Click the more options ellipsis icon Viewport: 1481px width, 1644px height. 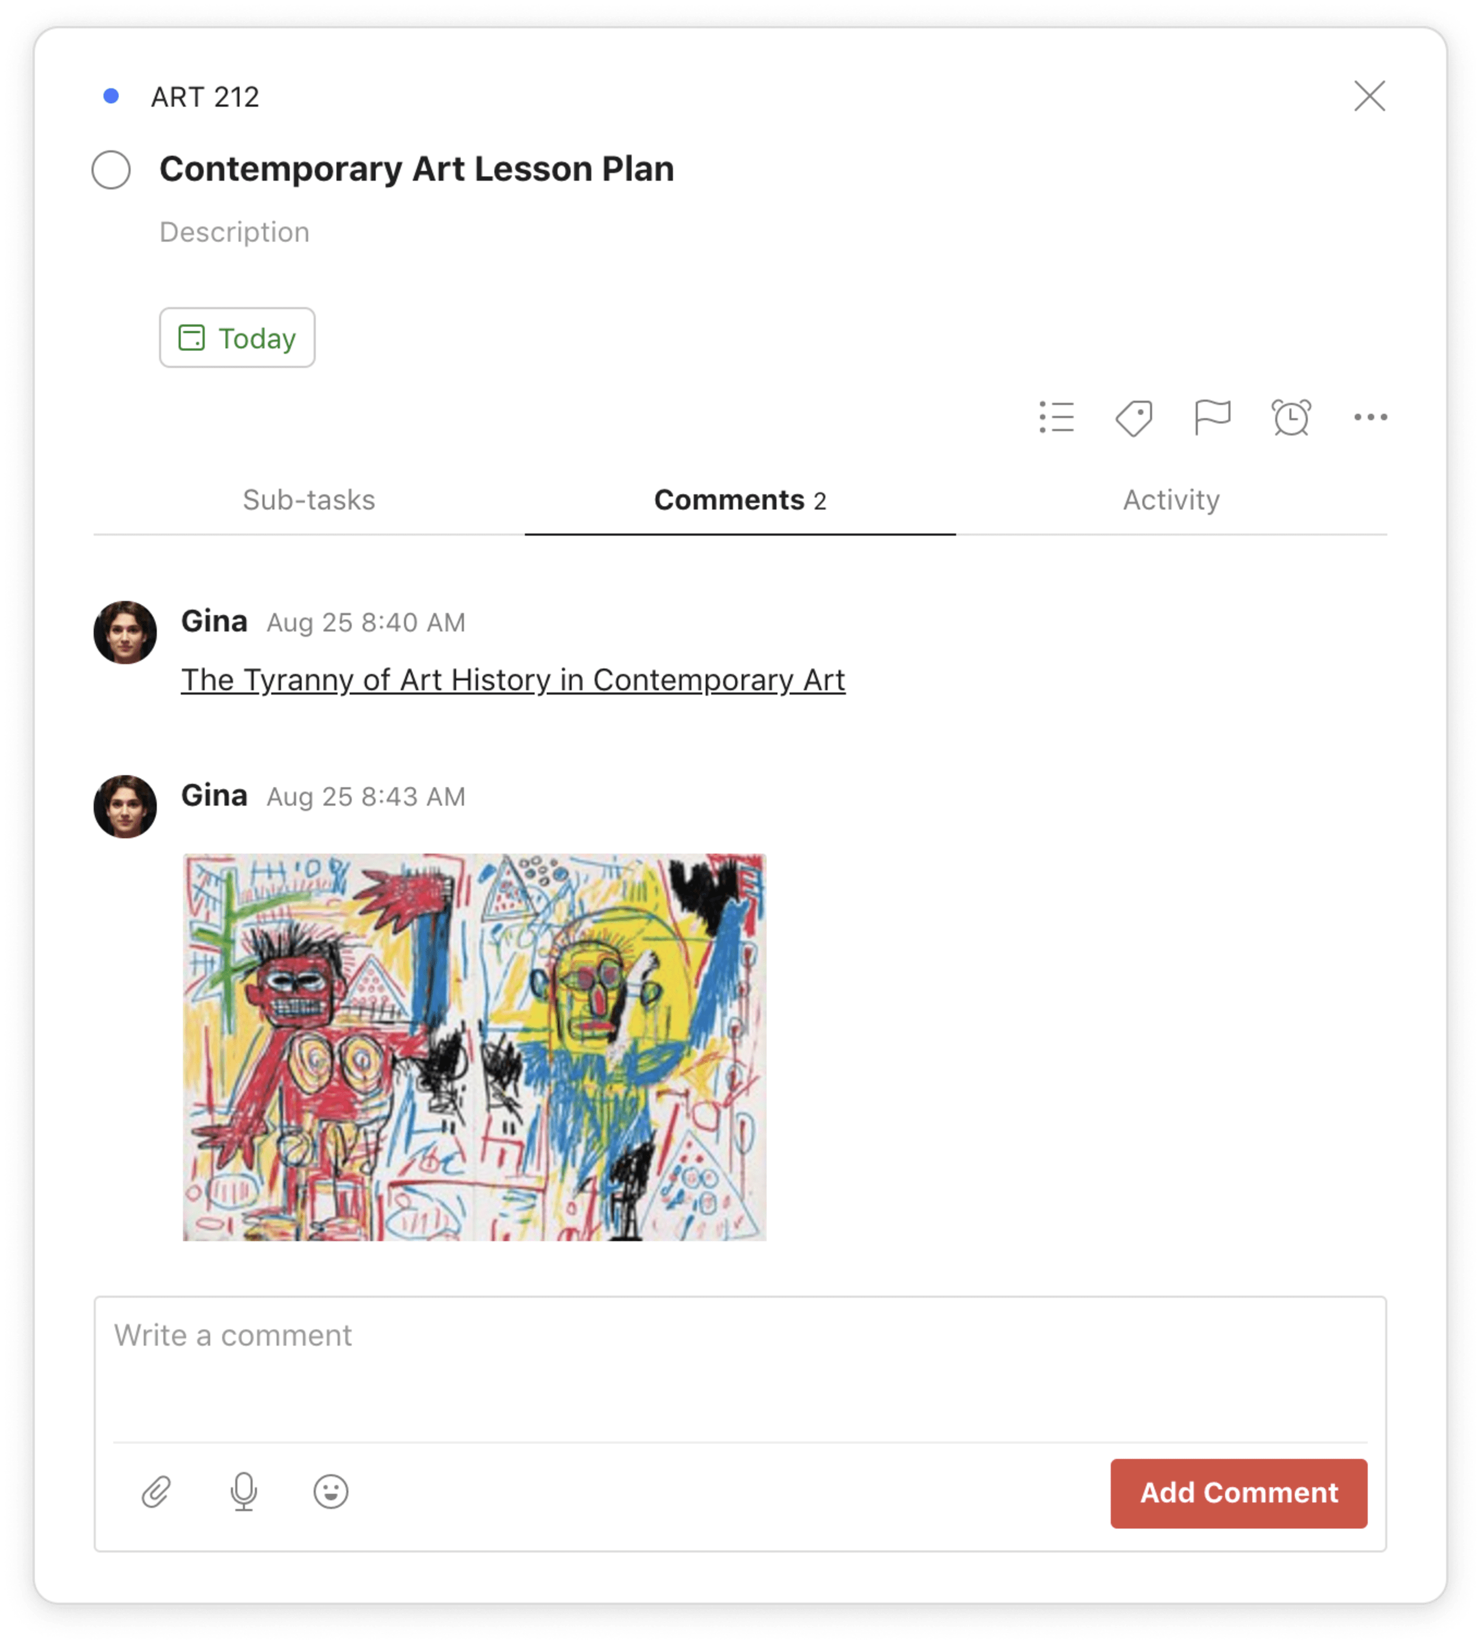1371,419
